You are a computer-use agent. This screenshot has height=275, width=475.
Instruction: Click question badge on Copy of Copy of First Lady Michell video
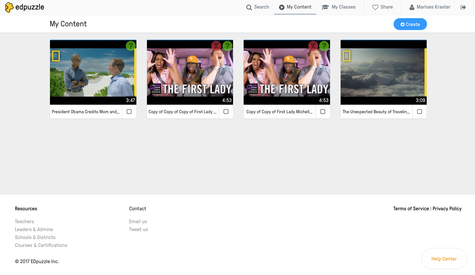pos(324,46)
